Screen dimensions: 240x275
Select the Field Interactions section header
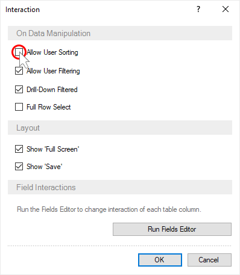tap(120, 187)
